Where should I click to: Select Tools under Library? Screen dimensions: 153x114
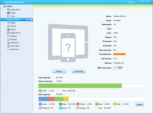(12, 16)
